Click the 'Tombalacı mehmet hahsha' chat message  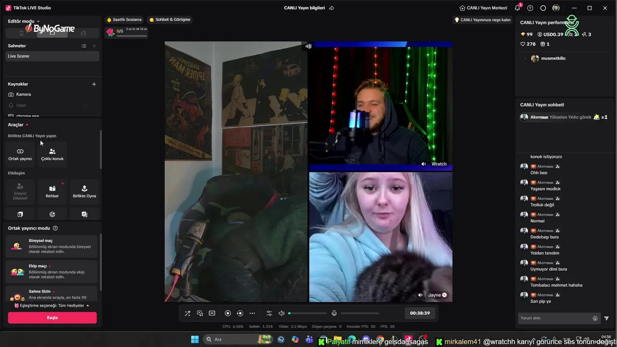click(x=556, y=285)
